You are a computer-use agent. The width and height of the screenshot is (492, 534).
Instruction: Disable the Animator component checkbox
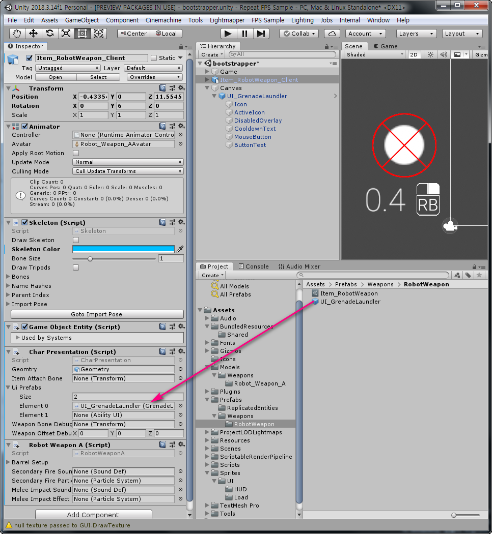click(24, 126)
